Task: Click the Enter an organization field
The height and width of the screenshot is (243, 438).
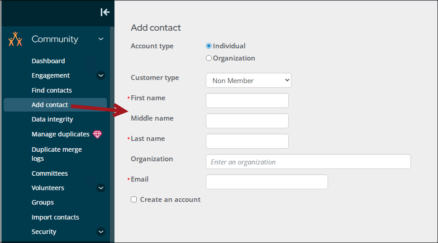Action: [308, 162]
